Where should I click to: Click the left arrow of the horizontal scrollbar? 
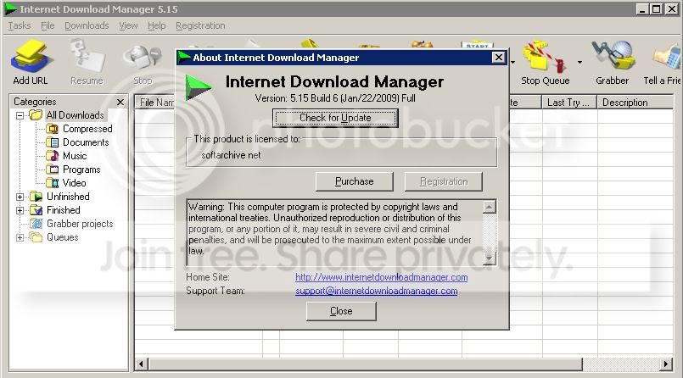(141, 364)
